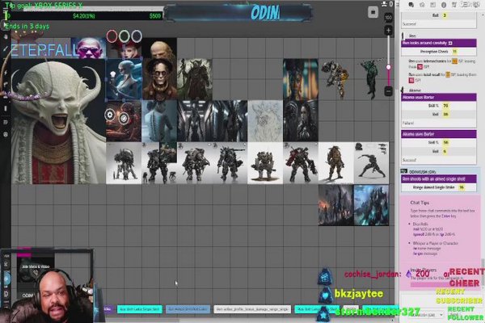
Task: Open the Compendium info tab in the sidebar
Action: [443, 5]
